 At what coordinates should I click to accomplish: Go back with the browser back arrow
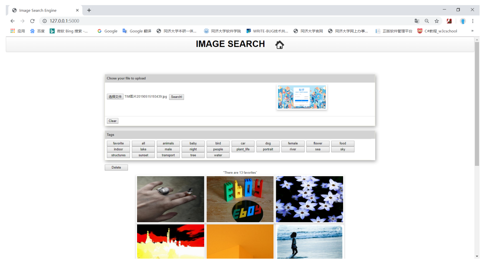(13, 21)
